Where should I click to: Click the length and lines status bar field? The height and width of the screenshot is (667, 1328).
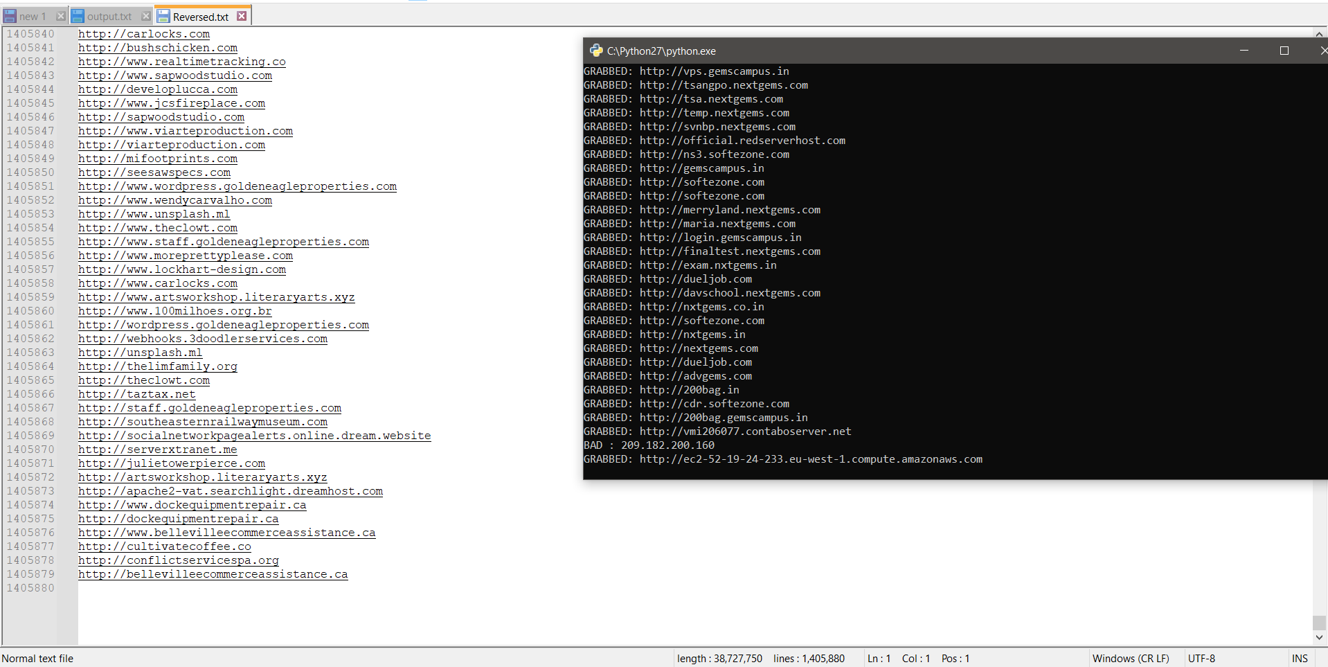tap(760, 659)
